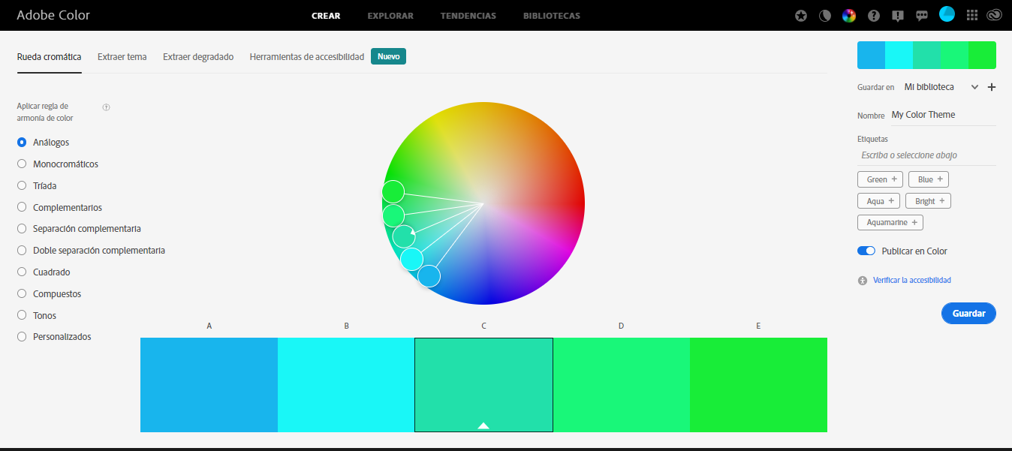Open the Adobe apps grid icon
Screen dimensions: 1012x451
(x=971, y=15)
